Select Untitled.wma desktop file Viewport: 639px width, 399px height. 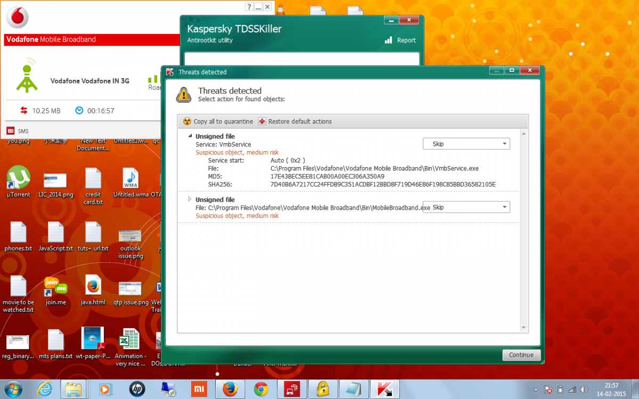coord(130,182)
